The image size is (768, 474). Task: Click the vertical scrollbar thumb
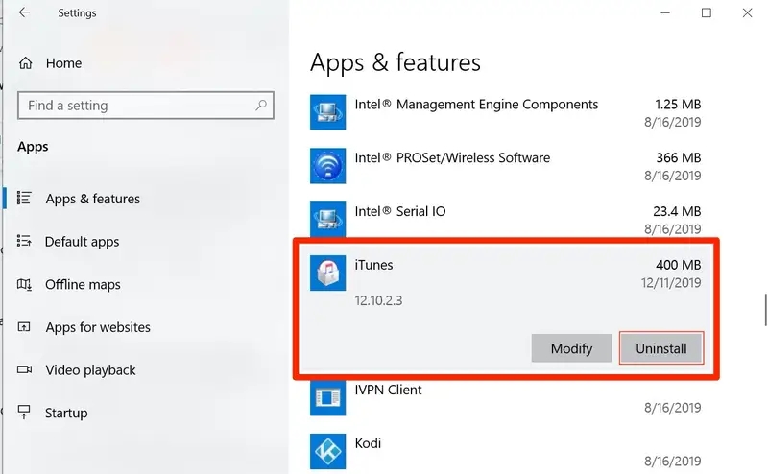(x=765, y=310)
